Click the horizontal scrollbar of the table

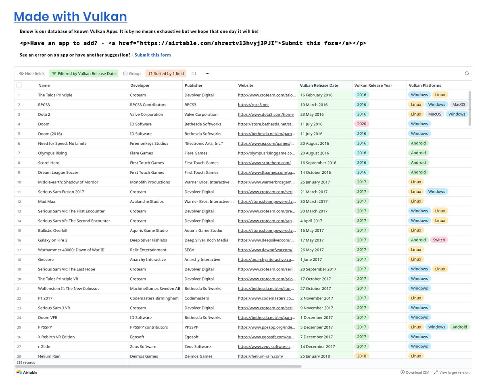(x=159, y=366)
